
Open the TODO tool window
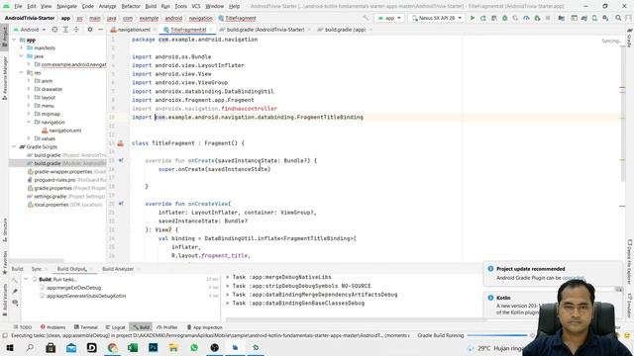tap(22, 327)
